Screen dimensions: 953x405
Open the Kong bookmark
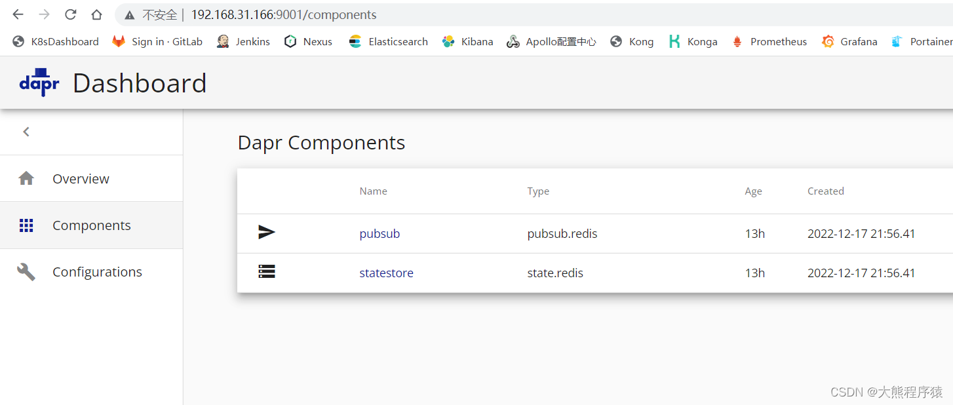point(640,41)
